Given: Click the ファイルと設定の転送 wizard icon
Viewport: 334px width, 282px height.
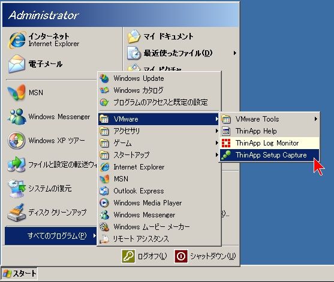Looking at the screenshot, I should [x=17, y=164].
